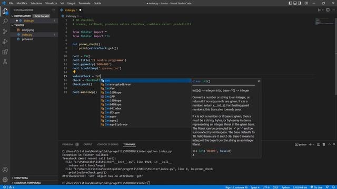This screenshot has width=337, height=189.
Task: Open the Accounts menu in activity bar
Action: pyautogui.click(x=5, y=170)
